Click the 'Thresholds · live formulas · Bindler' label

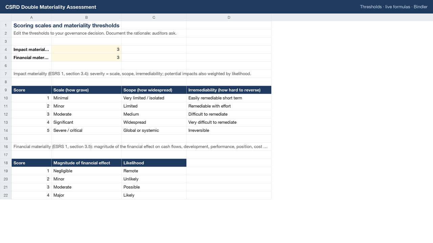[394, 7]
